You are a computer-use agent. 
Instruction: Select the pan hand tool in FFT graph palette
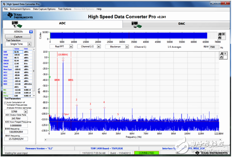[222, 57]
